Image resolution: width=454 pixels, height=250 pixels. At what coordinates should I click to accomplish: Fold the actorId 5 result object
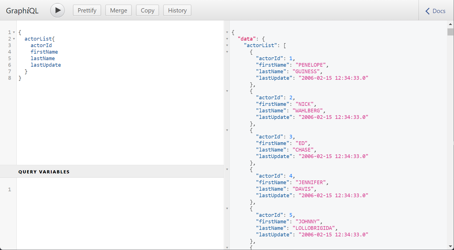coord(227,209)
